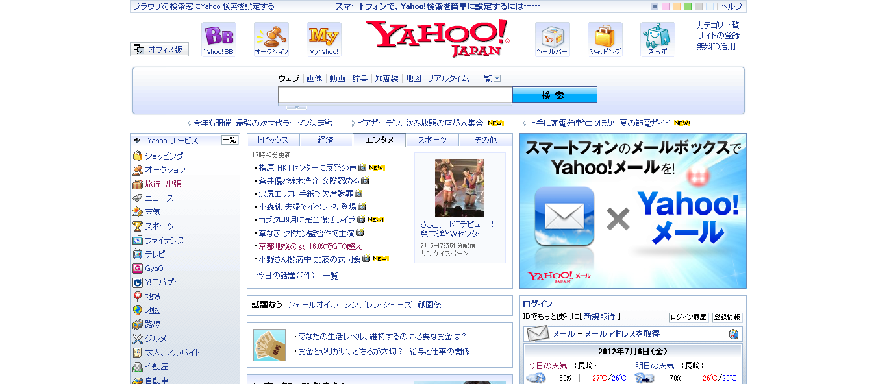Image resolution: width=876 pixels, height=384 pixels.
Task: Click the mail envelope icon in login box
Action: pos(538,334)
